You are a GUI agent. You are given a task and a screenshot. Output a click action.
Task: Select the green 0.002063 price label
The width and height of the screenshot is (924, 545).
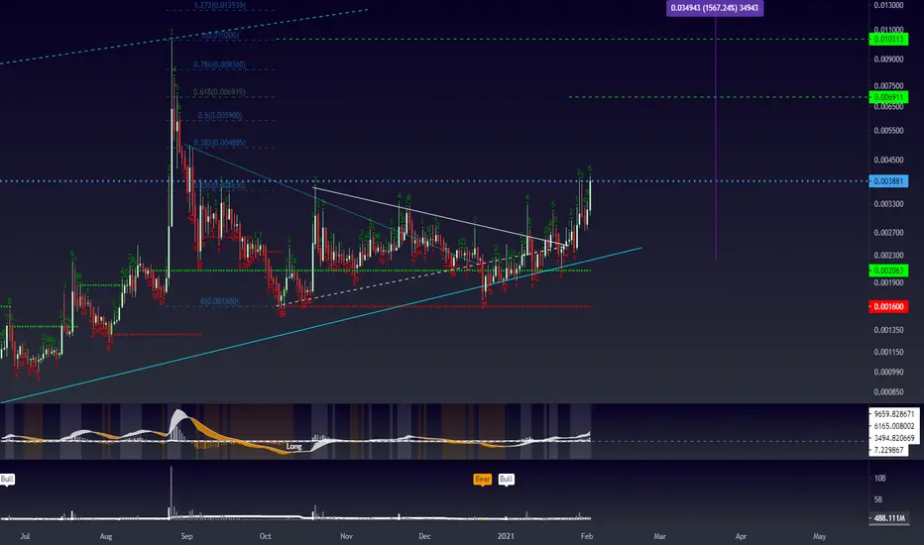(x=888, y=271)
